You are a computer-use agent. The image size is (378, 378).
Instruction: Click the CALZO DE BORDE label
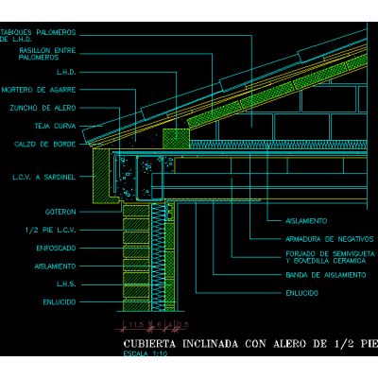click(45, 145)
